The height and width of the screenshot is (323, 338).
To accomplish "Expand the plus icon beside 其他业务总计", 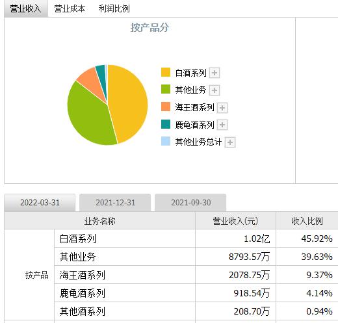I will pos(230,142).
